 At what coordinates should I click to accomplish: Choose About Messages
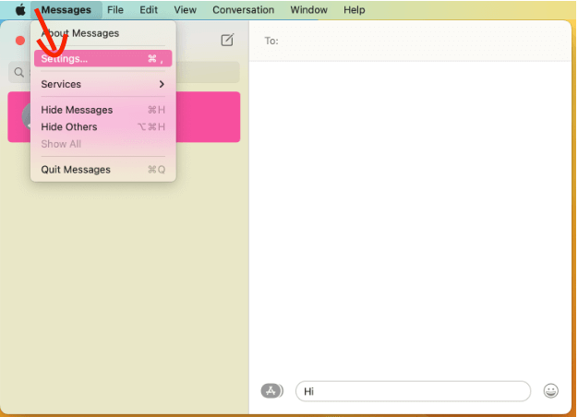click(102, 33)
